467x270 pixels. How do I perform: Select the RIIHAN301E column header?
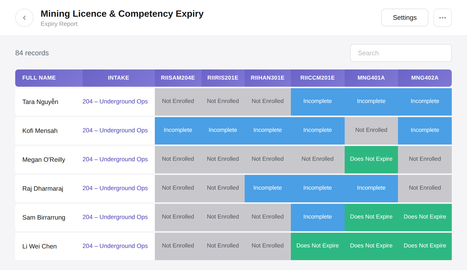[x=268, y=78]
